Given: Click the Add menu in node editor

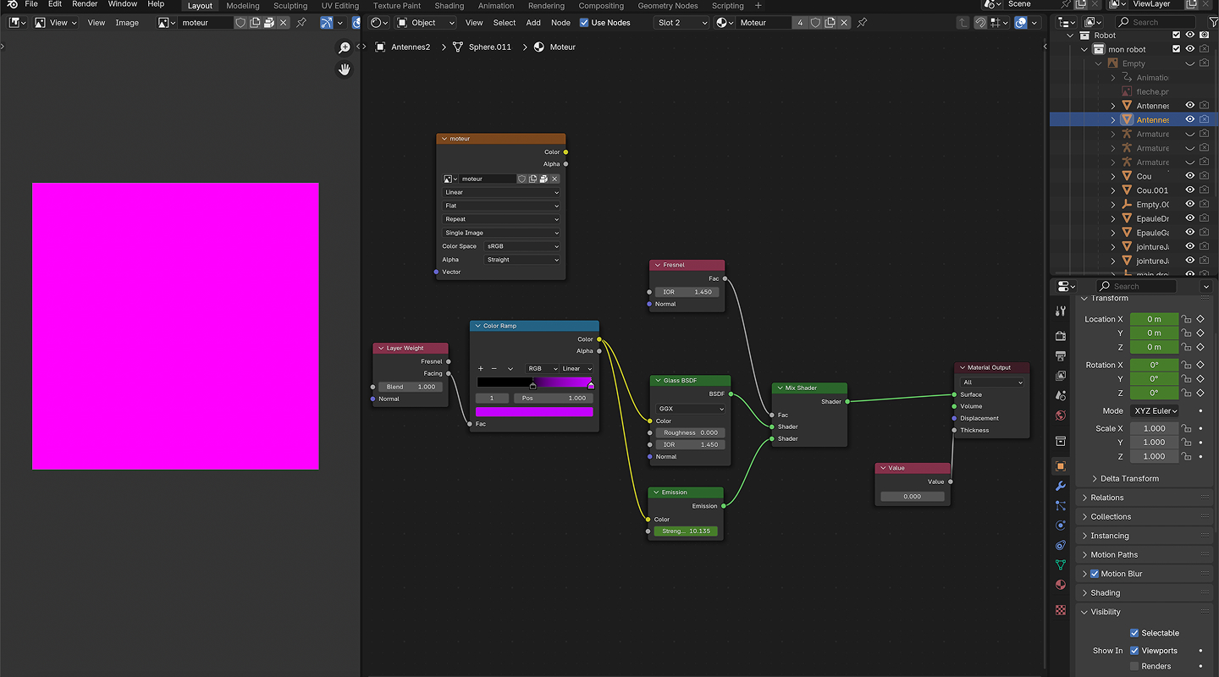Looking at the screenshot, I should 533,23.
